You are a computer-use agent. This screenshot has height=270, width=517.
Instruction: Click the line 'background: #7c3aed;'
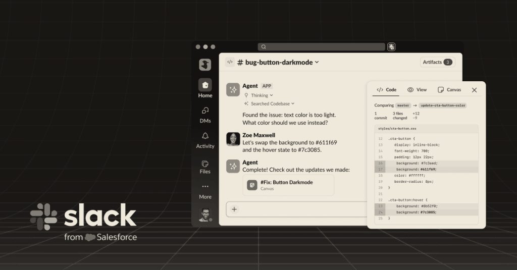[x=426, y=163]
